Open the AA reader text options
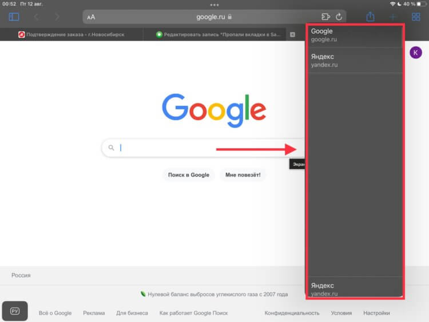The width and height of the screenshot is (429, 322). click(x=91, y=17)
